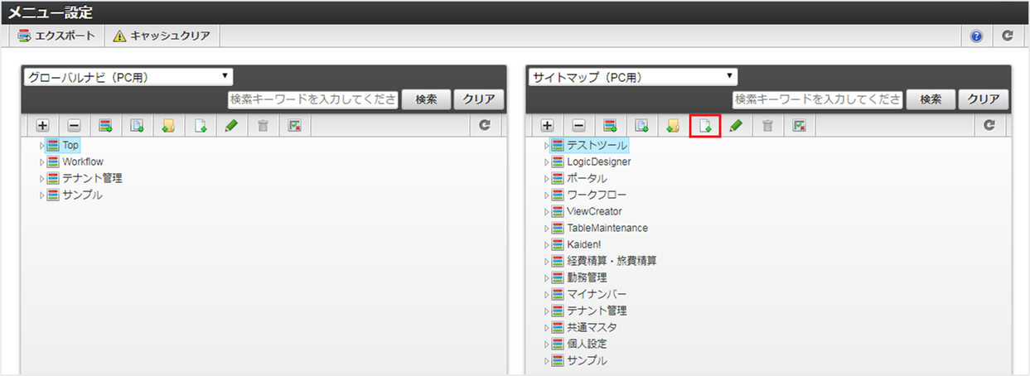Collapse all nodes with minus icon in sitemap panel
The width and height of the screenshot is (1030, 376).
pyautogui.click(x=578, y=126)
